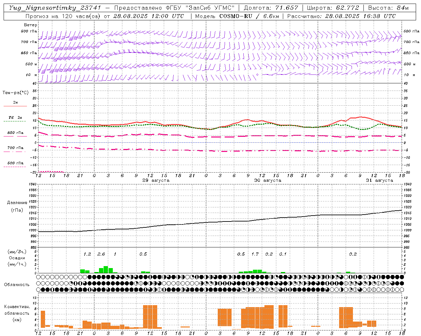Click the Ветер panel label

[x=30, y=25]
